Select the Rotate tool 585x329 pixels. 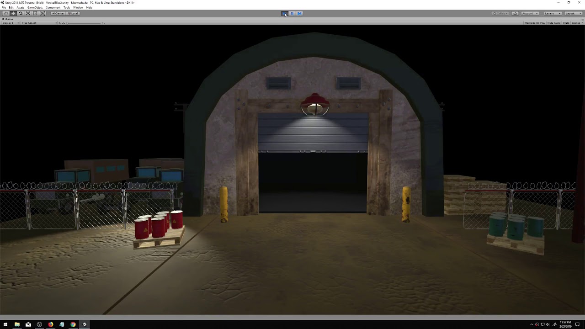(21, 13)
